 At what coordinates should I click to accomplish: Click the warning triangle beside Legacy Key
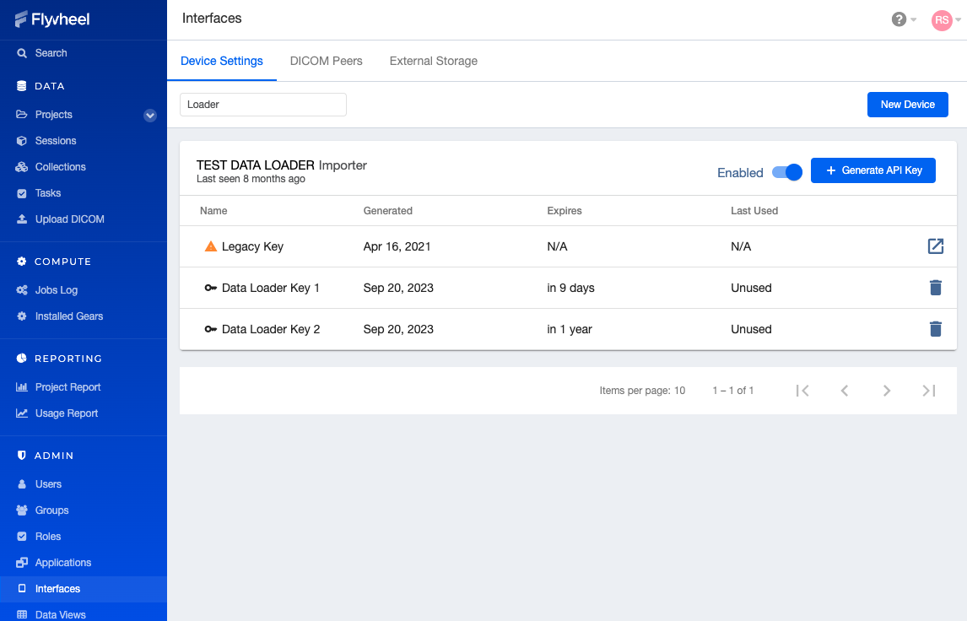[x=210, y=246]
